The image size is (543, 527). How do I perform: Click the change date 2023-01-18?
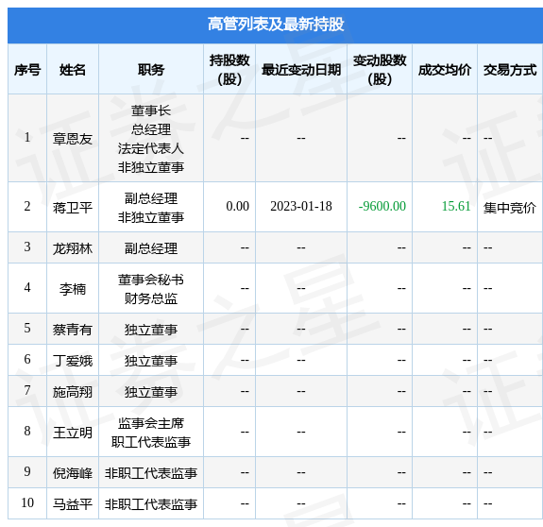point(301,207)
